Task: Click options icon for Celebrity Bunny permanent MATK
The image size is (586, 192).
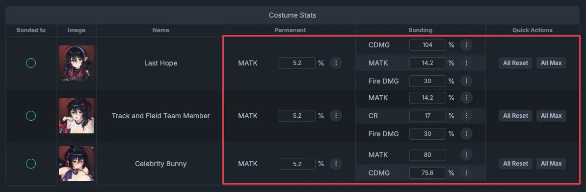Action: click(336, 163)
